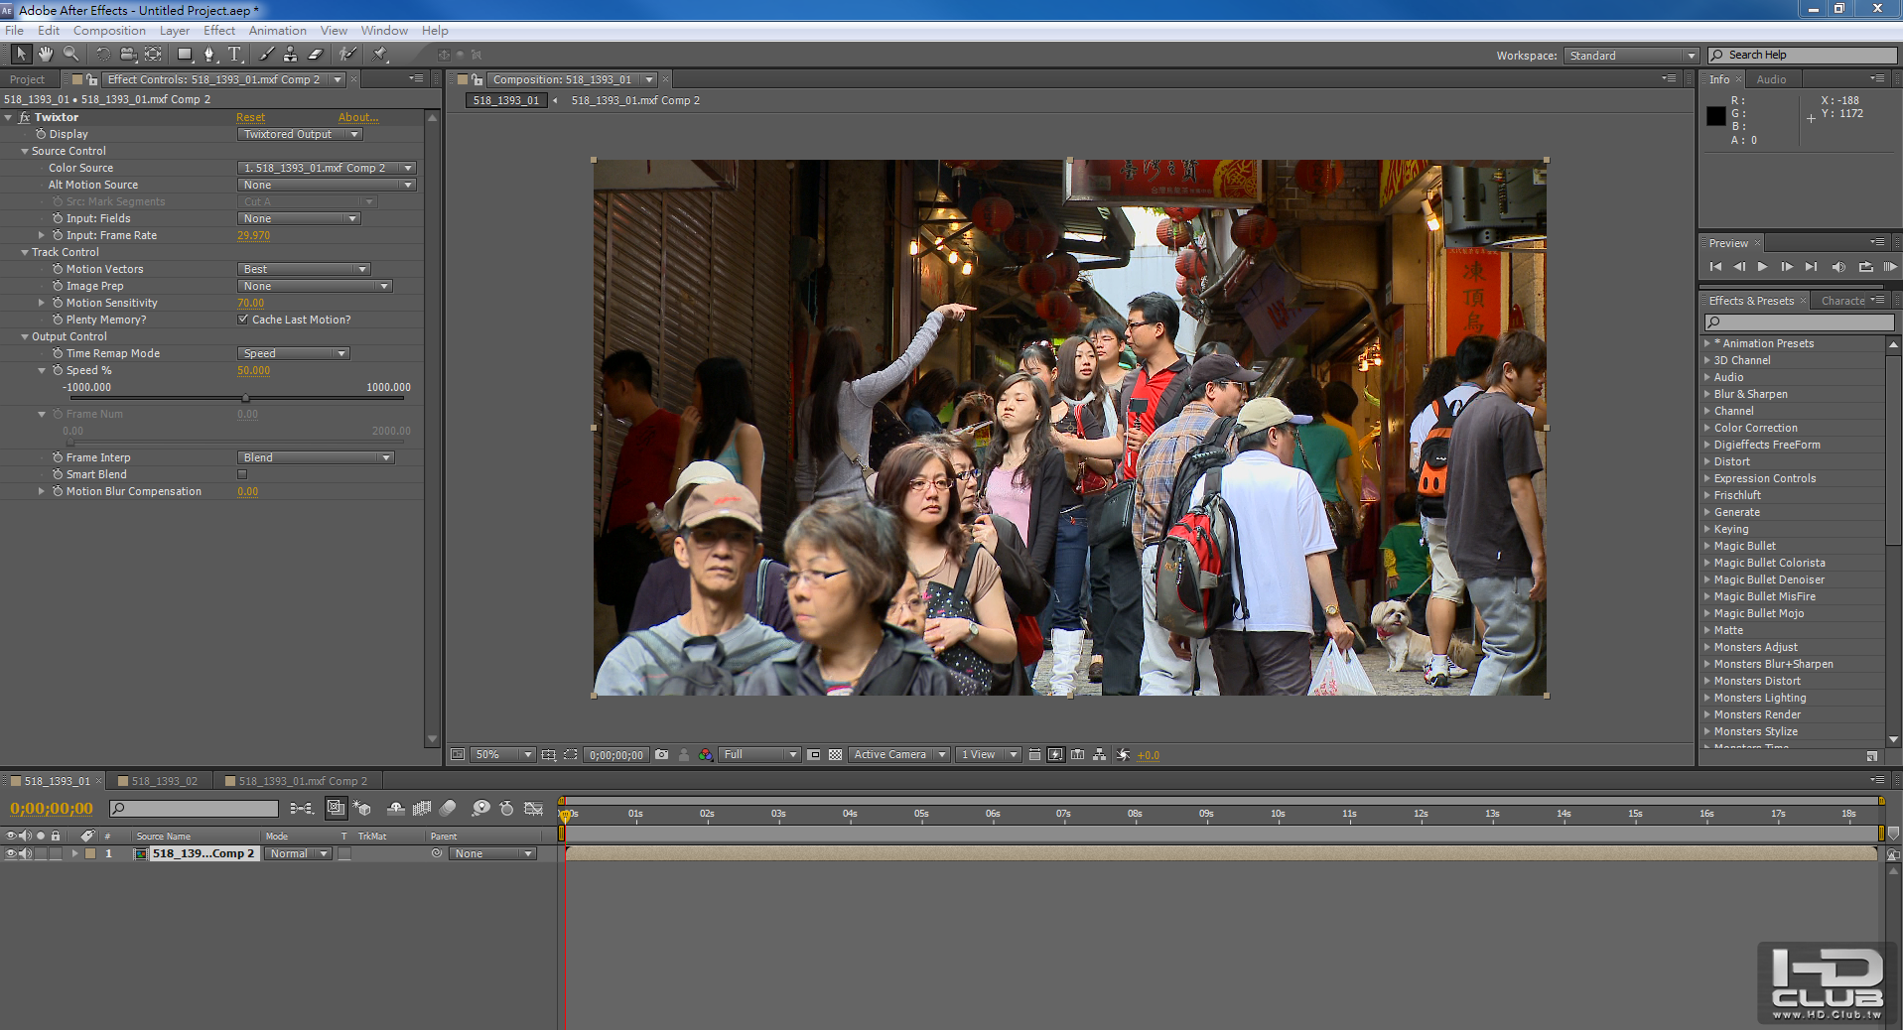Select the Hand tool in the toolbar
This screenshot has height=1030, width=1903.
[x=46, y=55]
